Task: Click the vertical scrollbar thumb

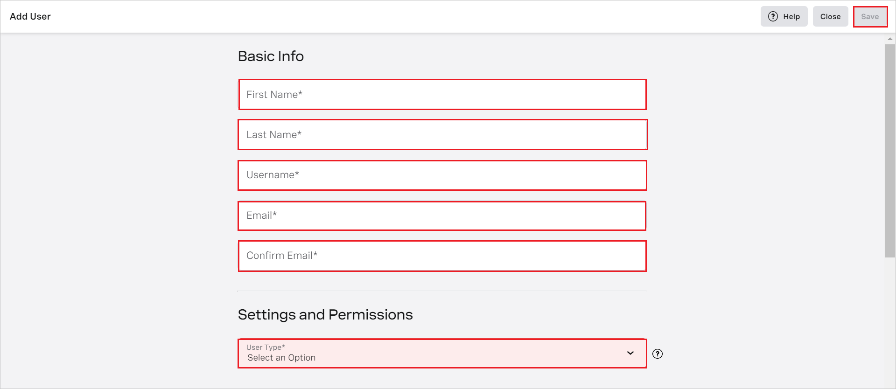Action: click(890, 151)
